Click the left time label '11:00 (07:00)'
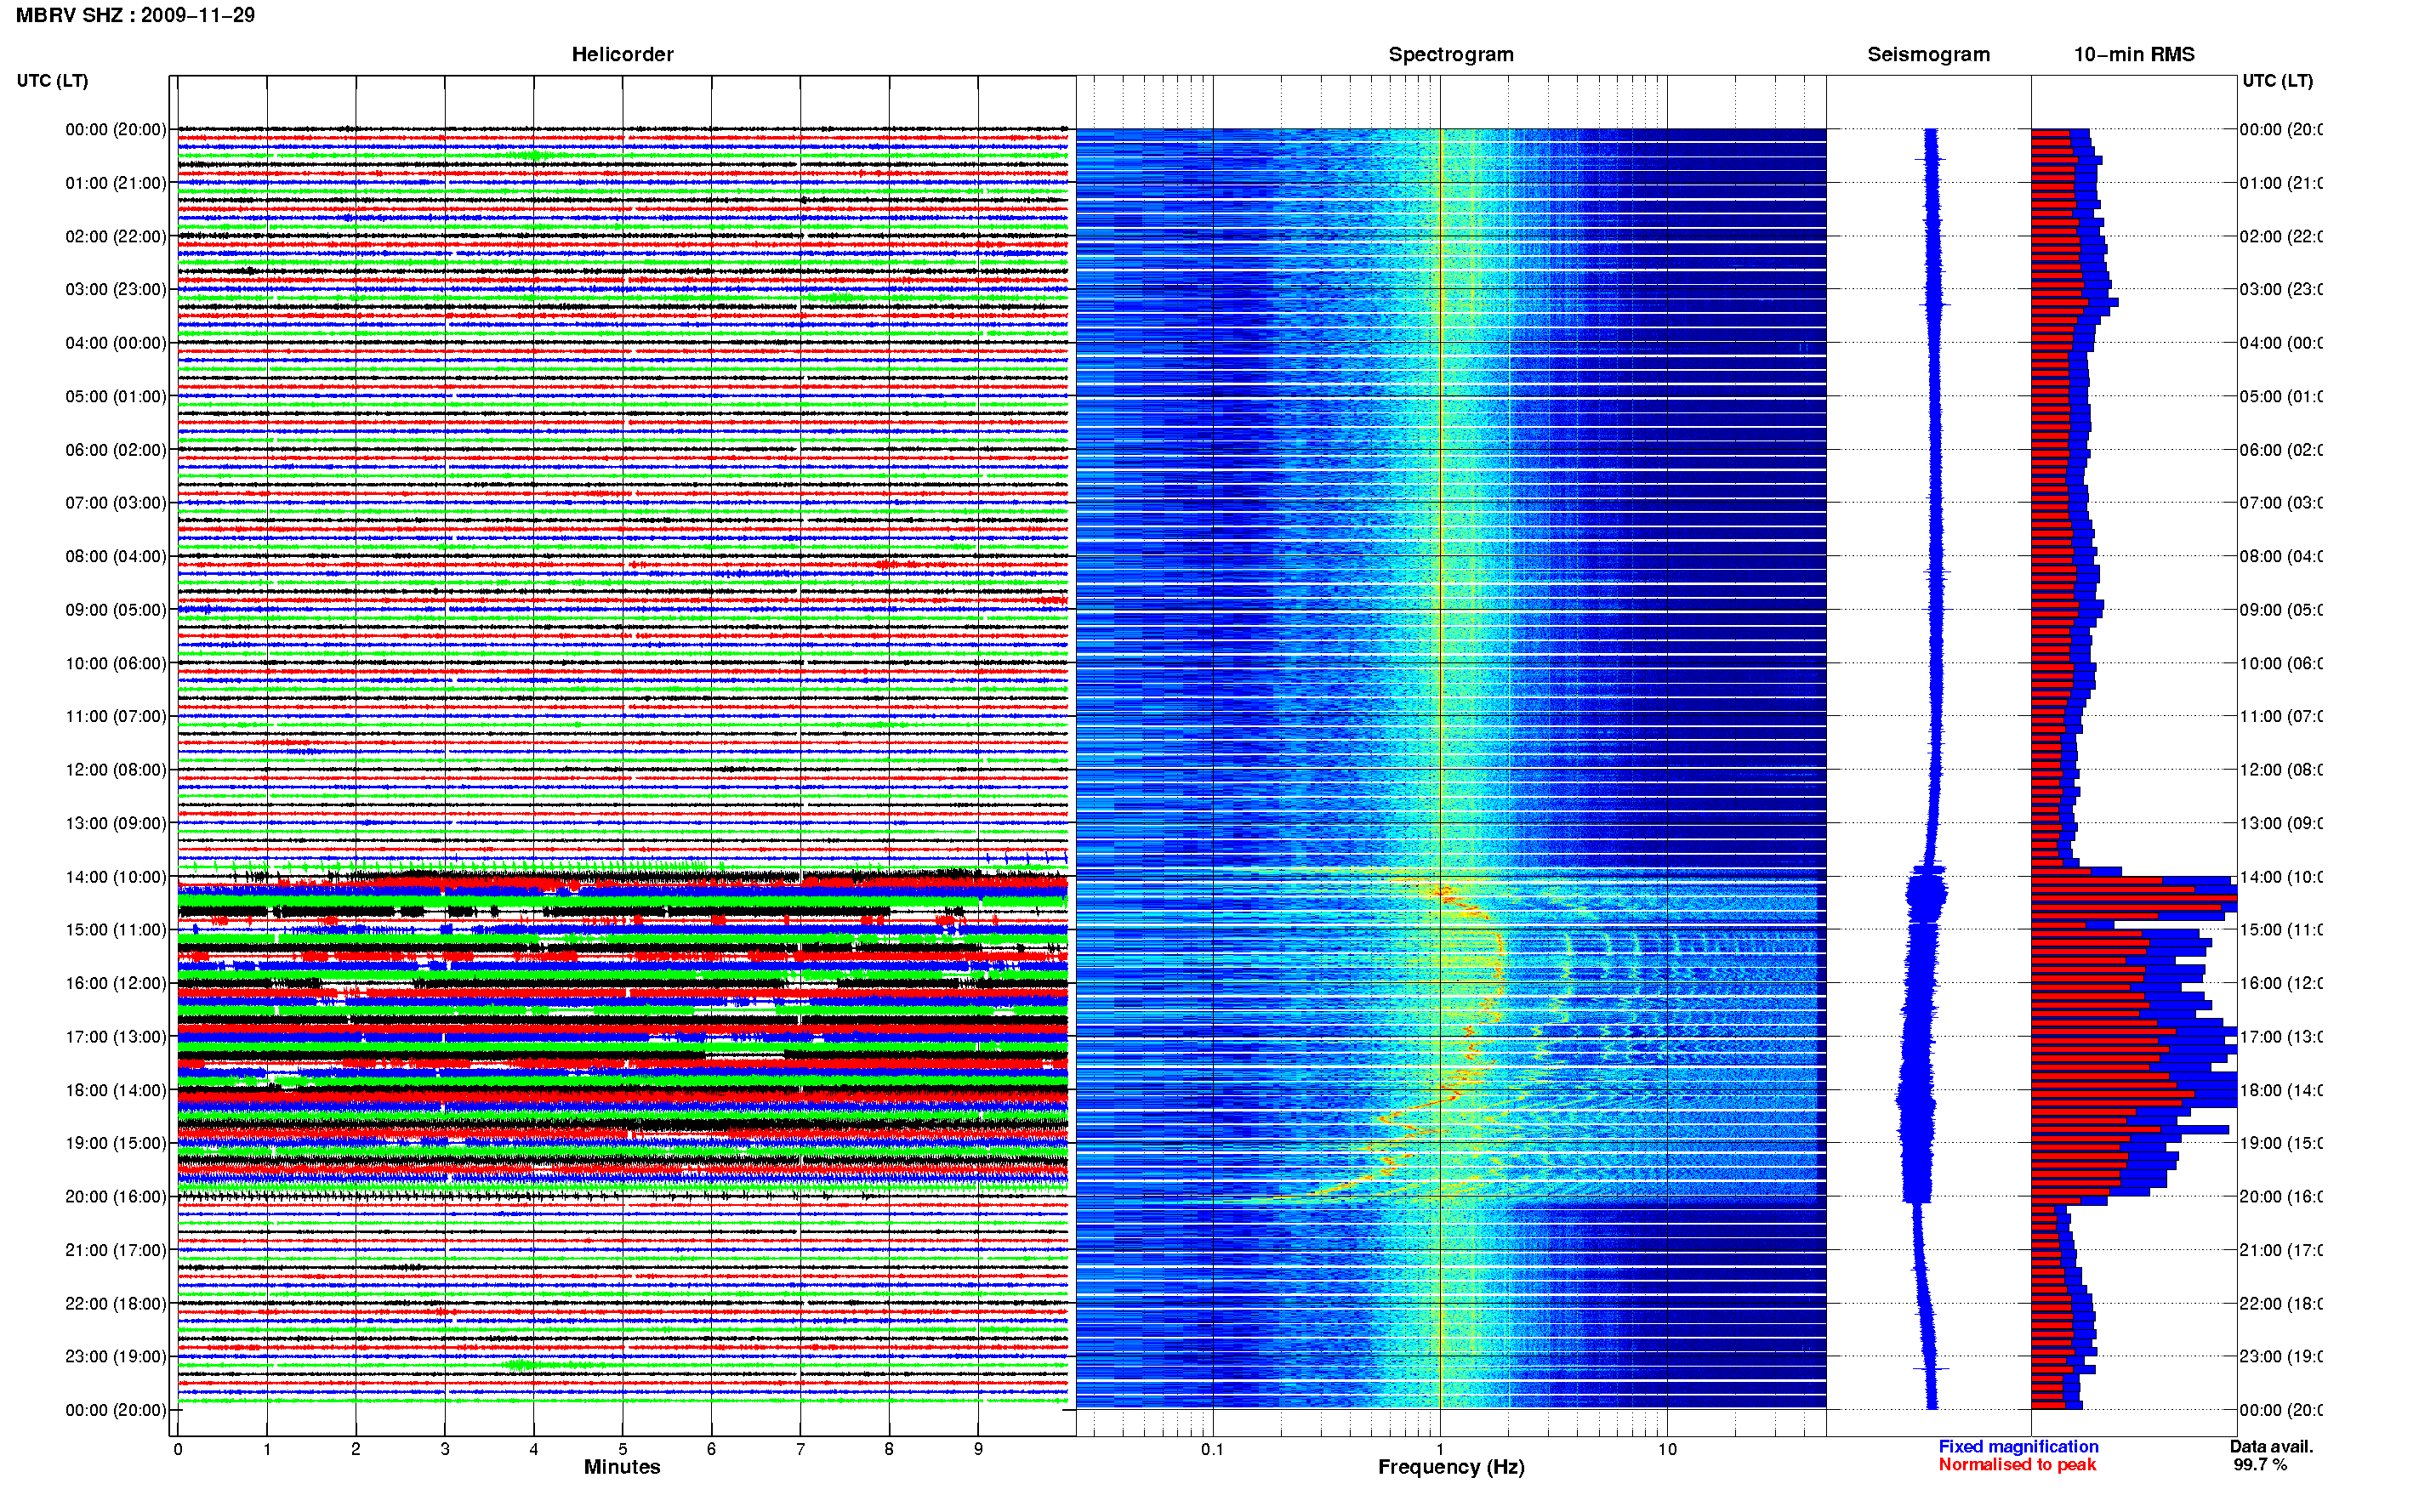Viewport: 2419px width, 1512px height. (x=116, y=716)
